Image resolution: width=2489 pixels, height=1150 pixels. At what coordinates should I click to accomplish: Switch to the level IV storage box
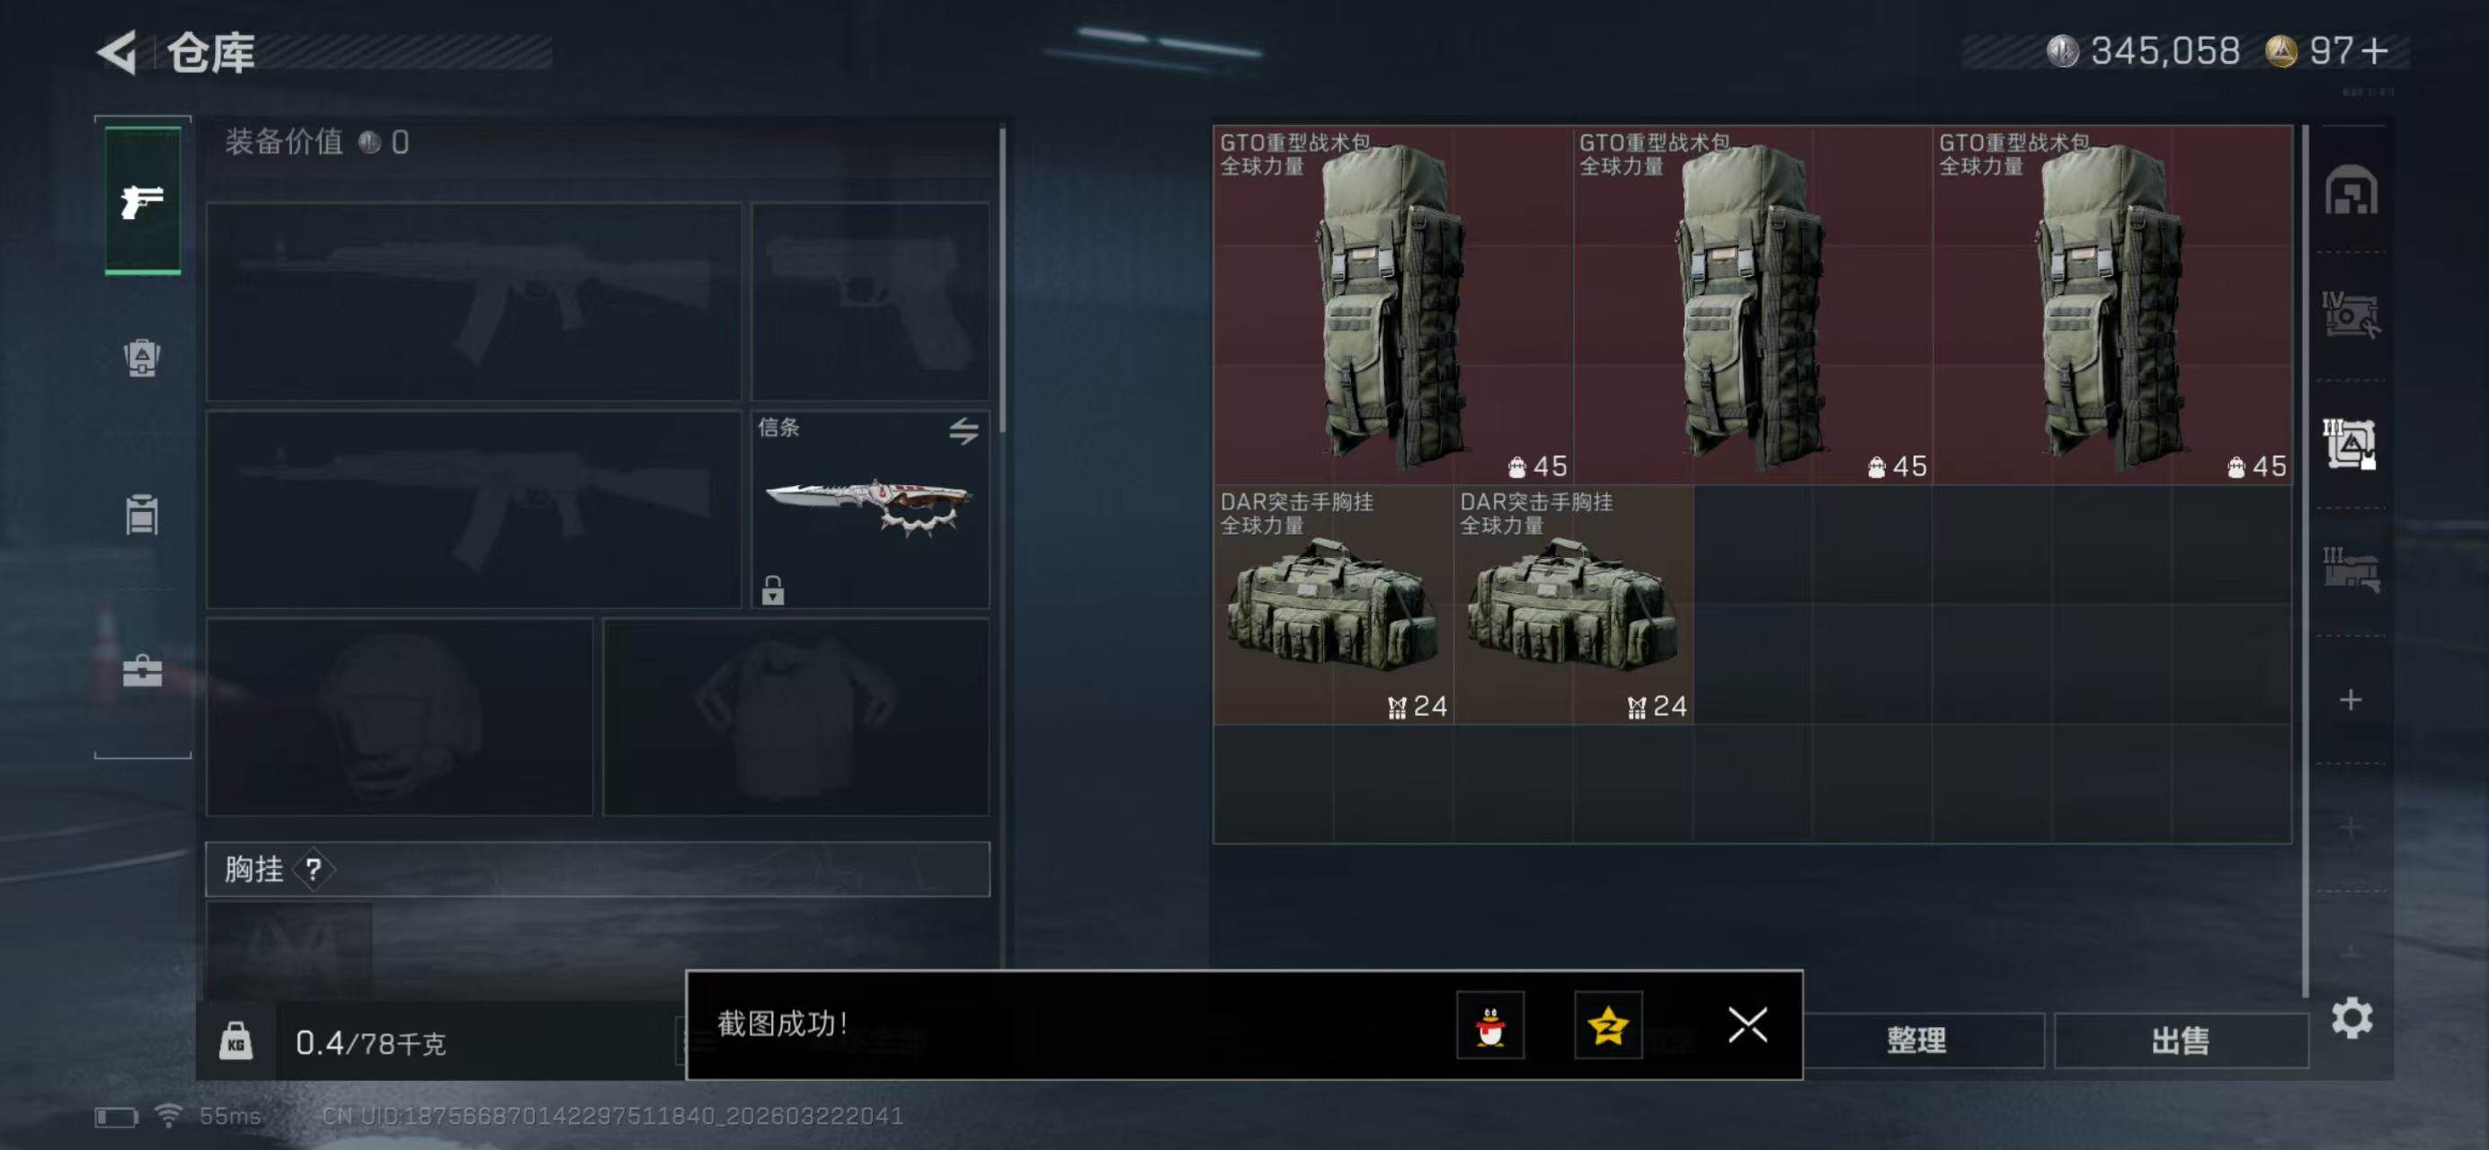coord(2351,314)
